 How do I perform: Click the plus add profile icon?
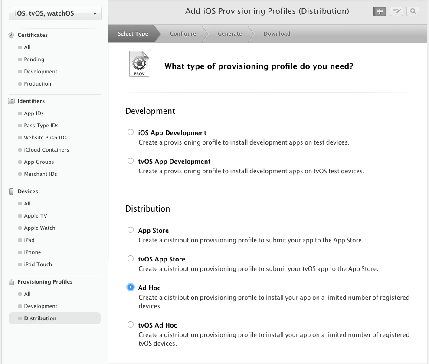pos(380,12)
